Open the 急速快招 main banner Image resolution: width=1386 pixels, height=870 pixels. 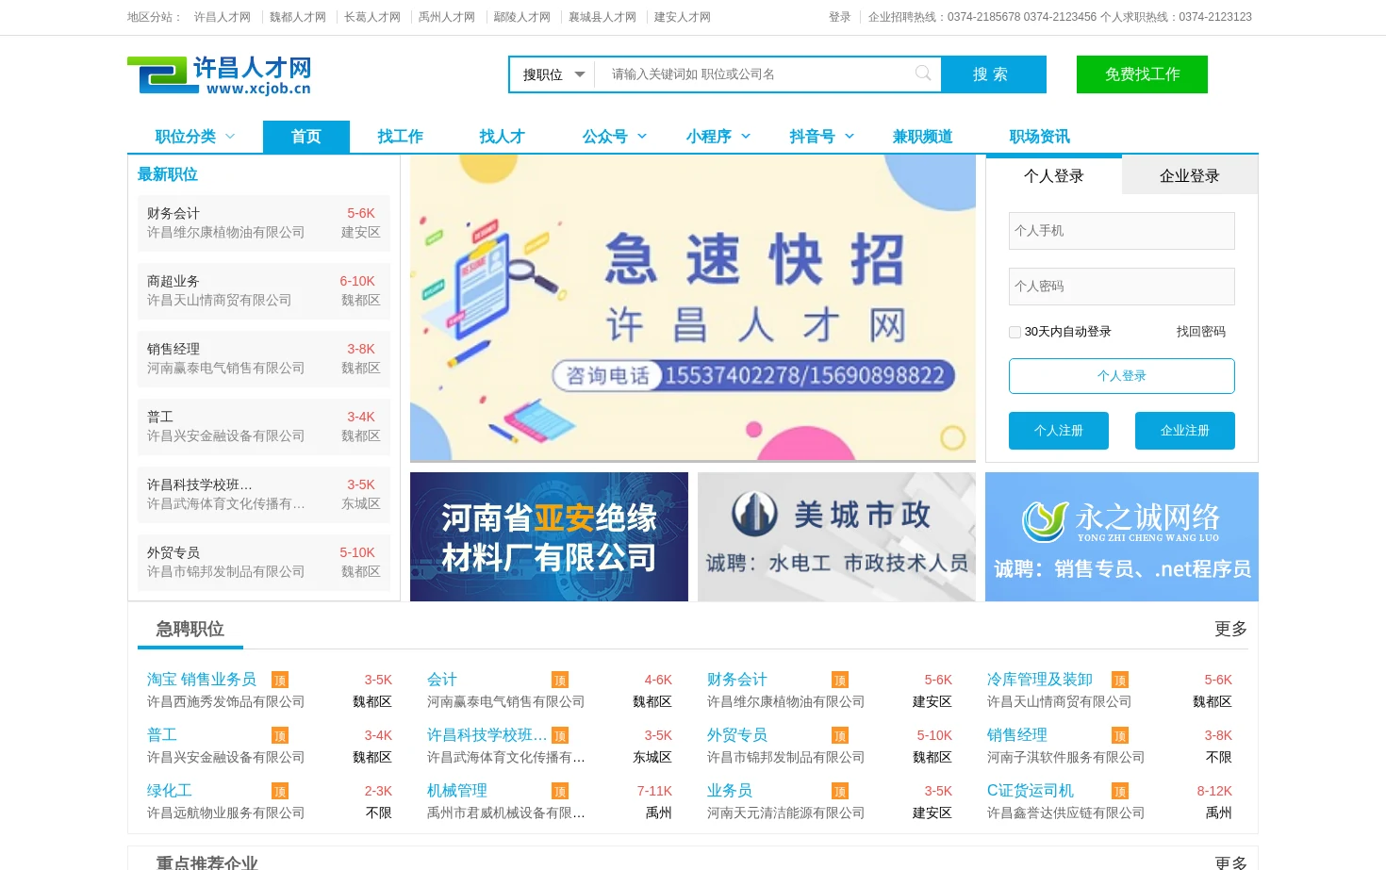[693, 308]
